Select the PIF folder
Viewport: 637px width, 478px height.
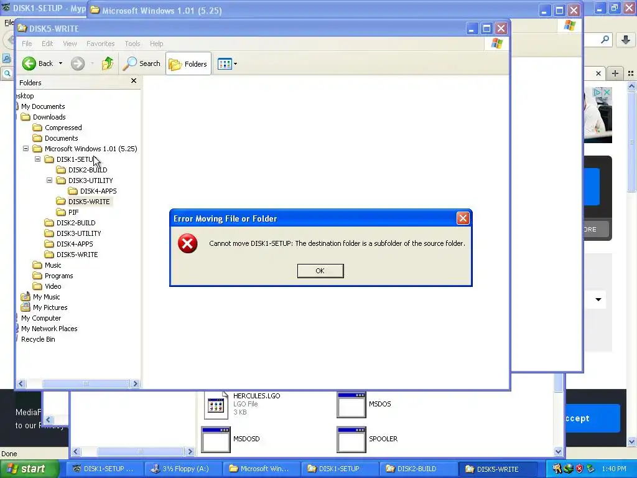73,212
